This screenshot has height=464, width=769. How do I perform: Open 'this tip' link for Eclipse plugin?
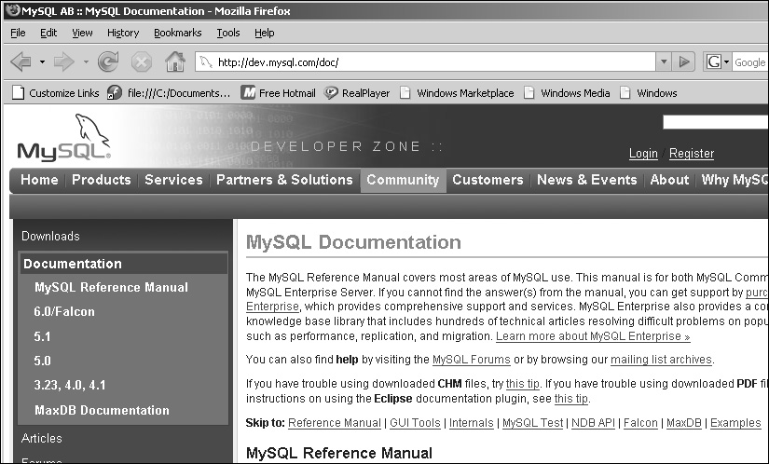pos(570,399)
